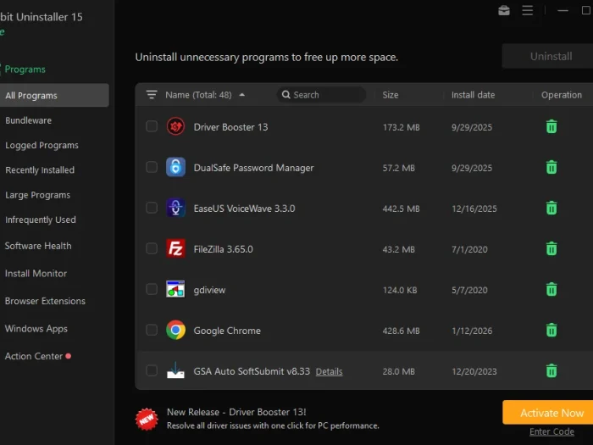The width and height of the screenshot is (593, 445).
Task: Uninstall DualSafe Password Manager via trash icon
Action: tap(551, 167)
